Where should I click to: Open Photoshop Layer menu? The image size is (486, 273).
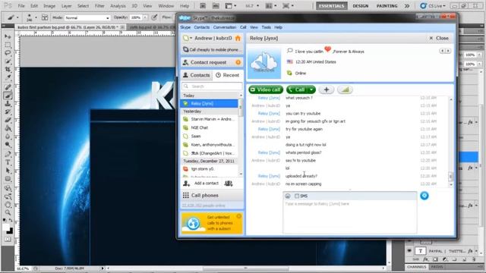66,6
